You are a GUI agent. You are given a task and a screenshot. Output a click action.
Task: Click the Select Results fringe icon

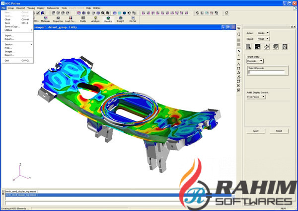click(248, 47)
